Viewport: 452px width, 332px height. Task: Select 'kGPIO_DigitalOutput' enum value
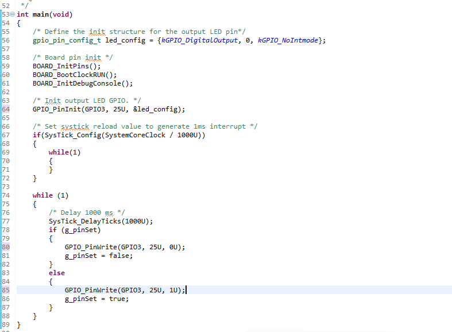pyautogui.click(x=199, y=40)
